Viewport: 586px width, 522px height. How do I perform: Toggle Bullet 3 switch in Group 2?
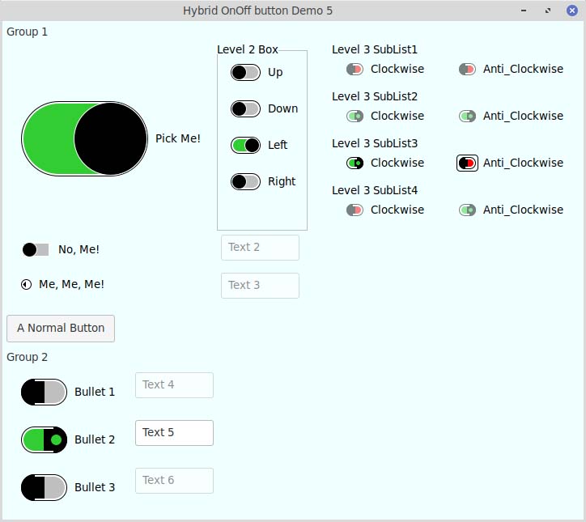point(44,488)
